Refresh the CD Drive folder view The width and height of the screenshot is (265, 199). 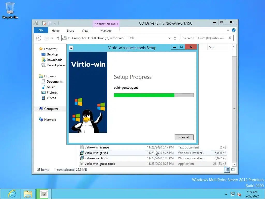pos(175,38)
